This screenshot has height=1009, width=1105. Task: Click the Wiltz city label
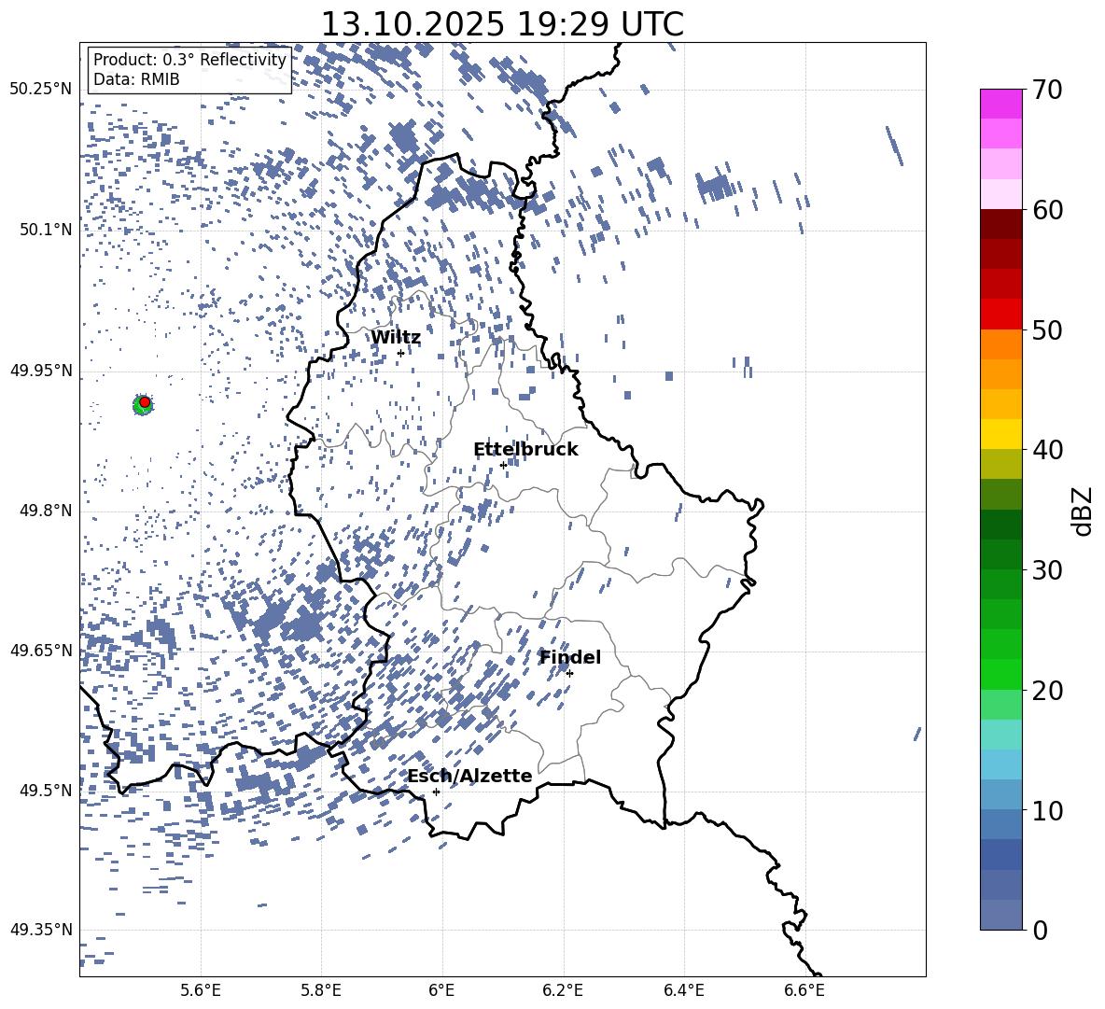396,338
